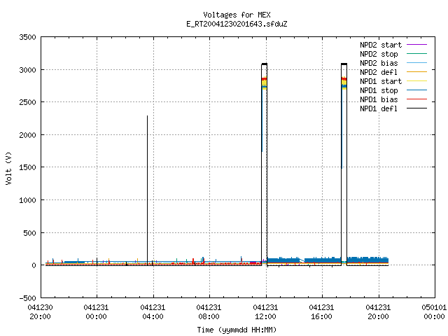
Task: Click the x-axis tick label 041231 00:00
Action: (x=97, y=312)
